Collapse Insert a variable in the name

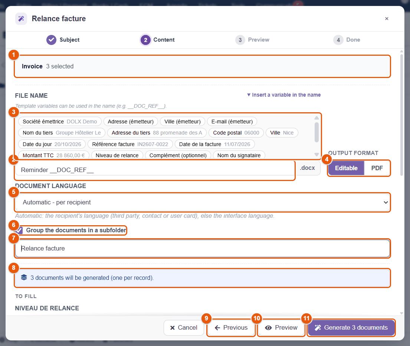[x=284, y=95]
